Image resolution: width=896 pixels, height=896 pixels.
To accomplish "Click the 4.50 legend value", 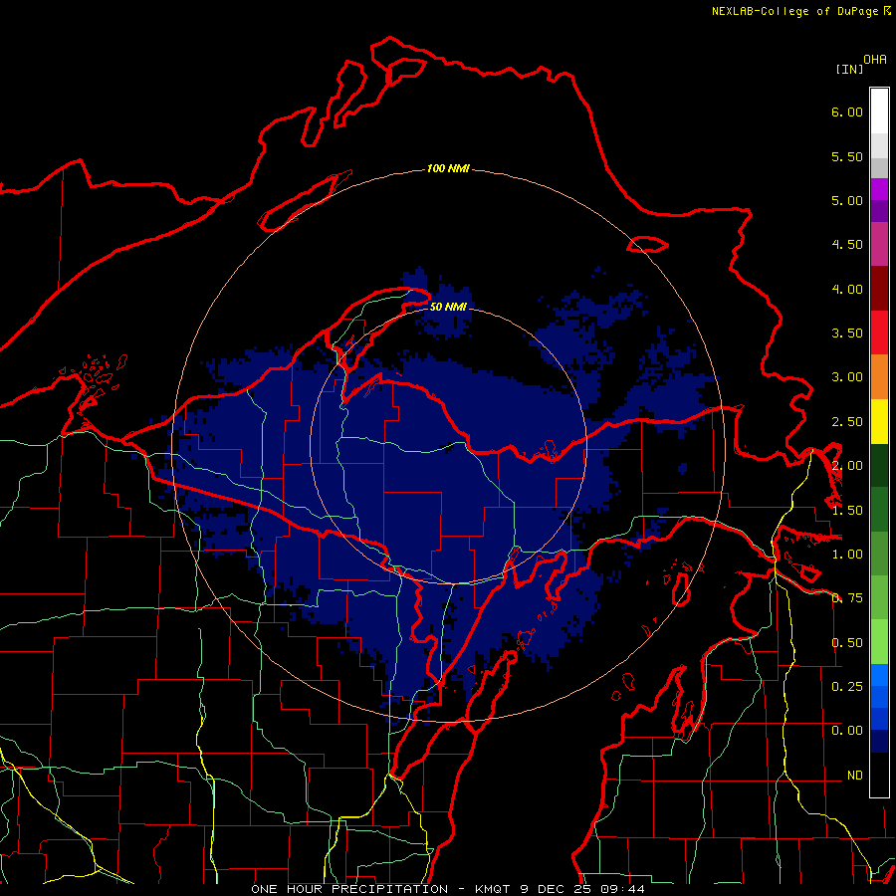I will pos(847,245).
